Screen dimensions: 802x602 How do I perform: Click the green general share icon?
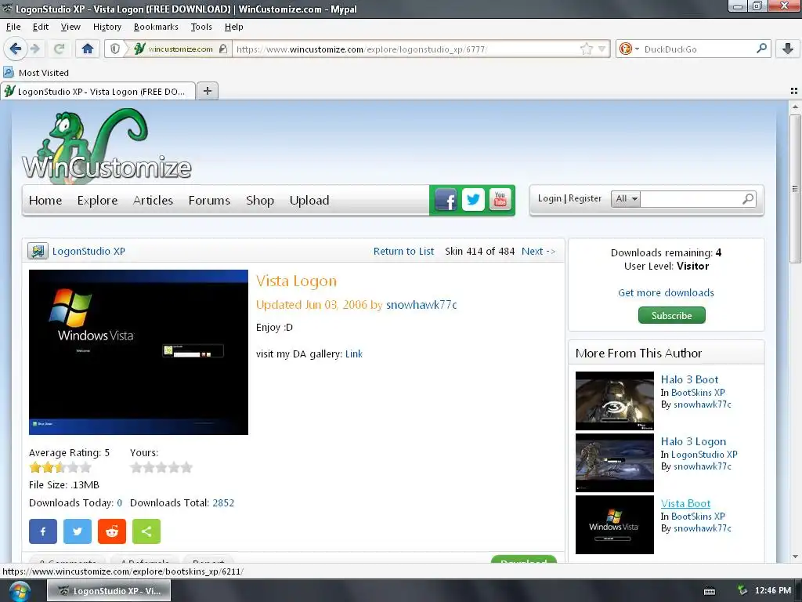146,531
